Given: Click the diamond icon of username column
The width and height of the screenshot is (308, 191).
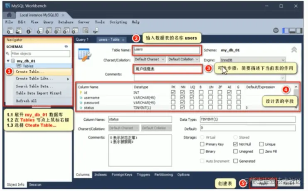Looking at the screenshot, I should 81,97.
